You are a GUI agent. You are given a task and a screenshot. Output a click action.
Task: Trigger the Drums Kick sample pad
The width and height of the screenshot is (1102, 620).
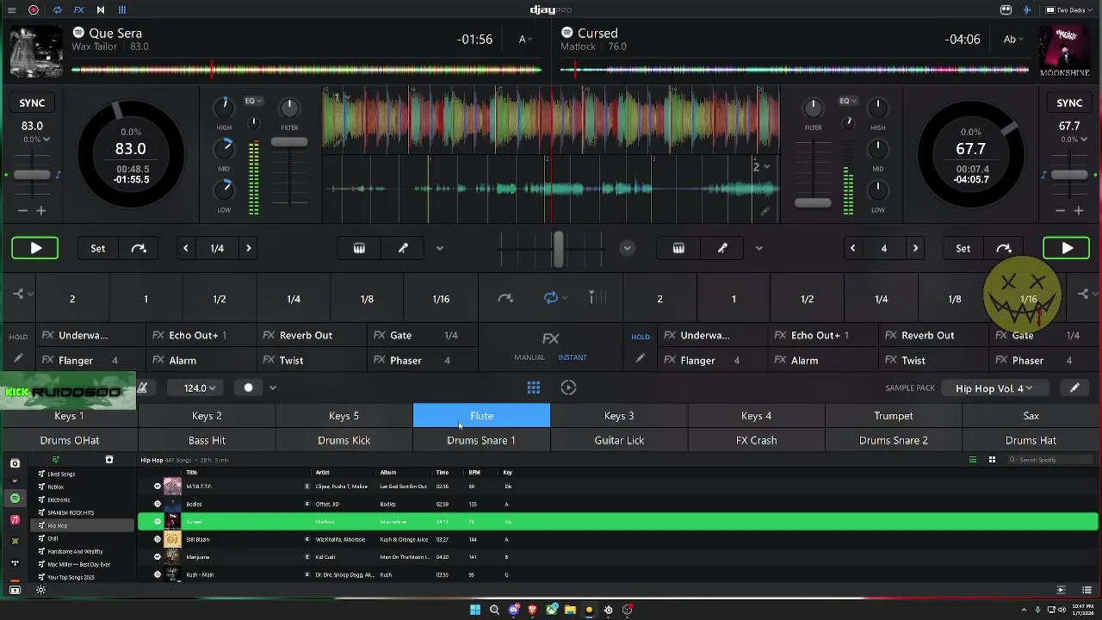(x=344, y=440)
